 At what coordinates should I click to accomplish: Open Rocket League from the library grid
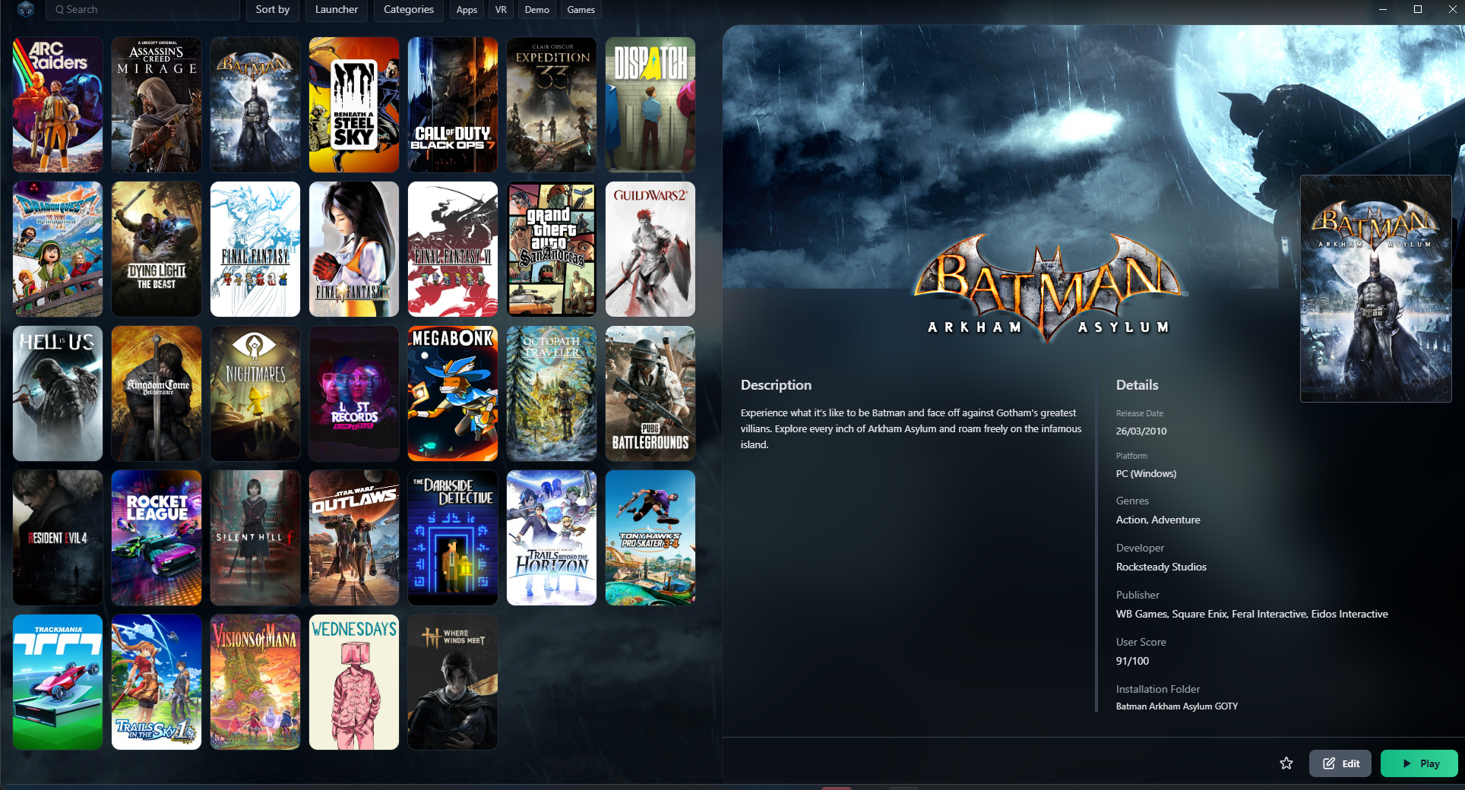tap(156, 538)
